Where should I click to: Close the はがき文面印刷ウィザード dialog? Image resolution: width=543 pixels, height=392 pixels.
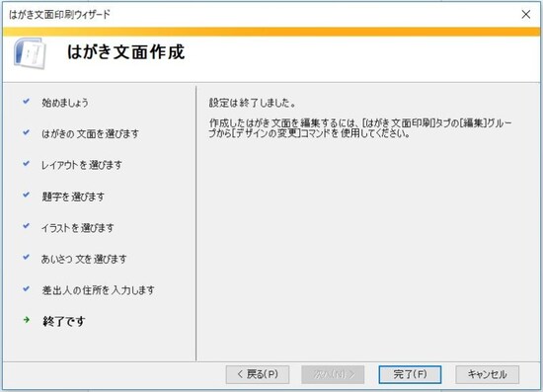tap(525, 14)
